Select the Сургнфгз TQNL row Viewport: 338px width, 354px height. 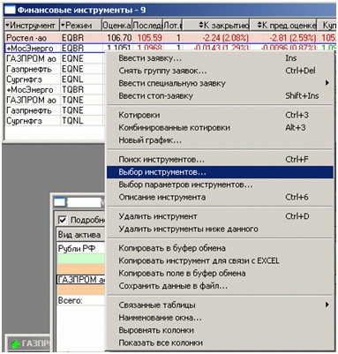coord(55,121)
